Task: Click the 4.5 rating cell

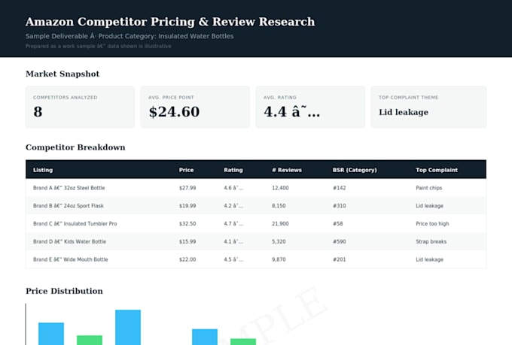Action: click(233, 259)
